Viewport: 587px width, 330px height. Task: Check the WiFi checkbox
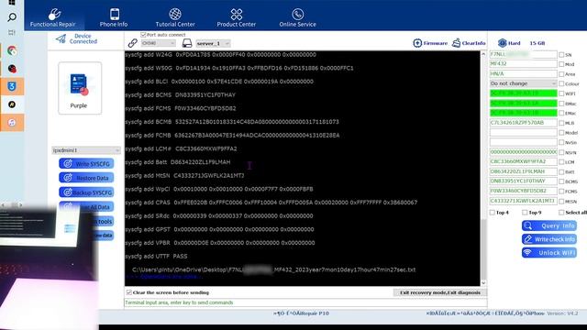click(x=561, y=93)
